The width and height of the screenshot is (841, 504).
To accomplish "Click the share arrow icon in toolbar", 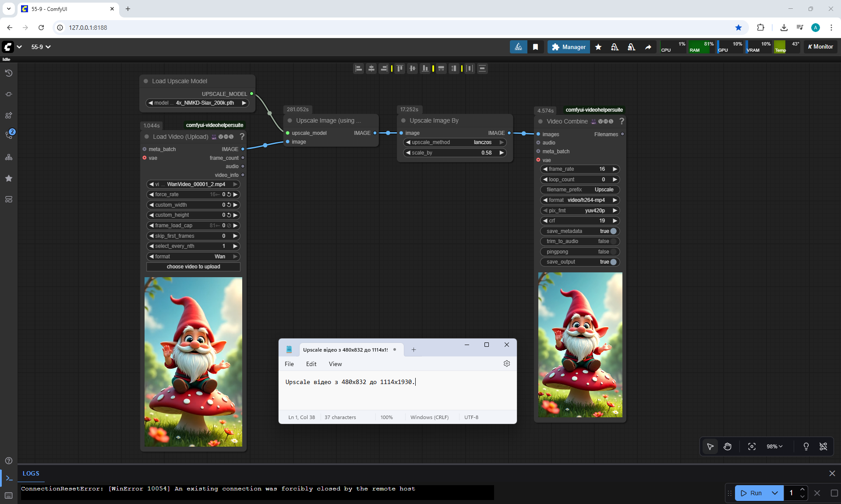I will (648, 47).
